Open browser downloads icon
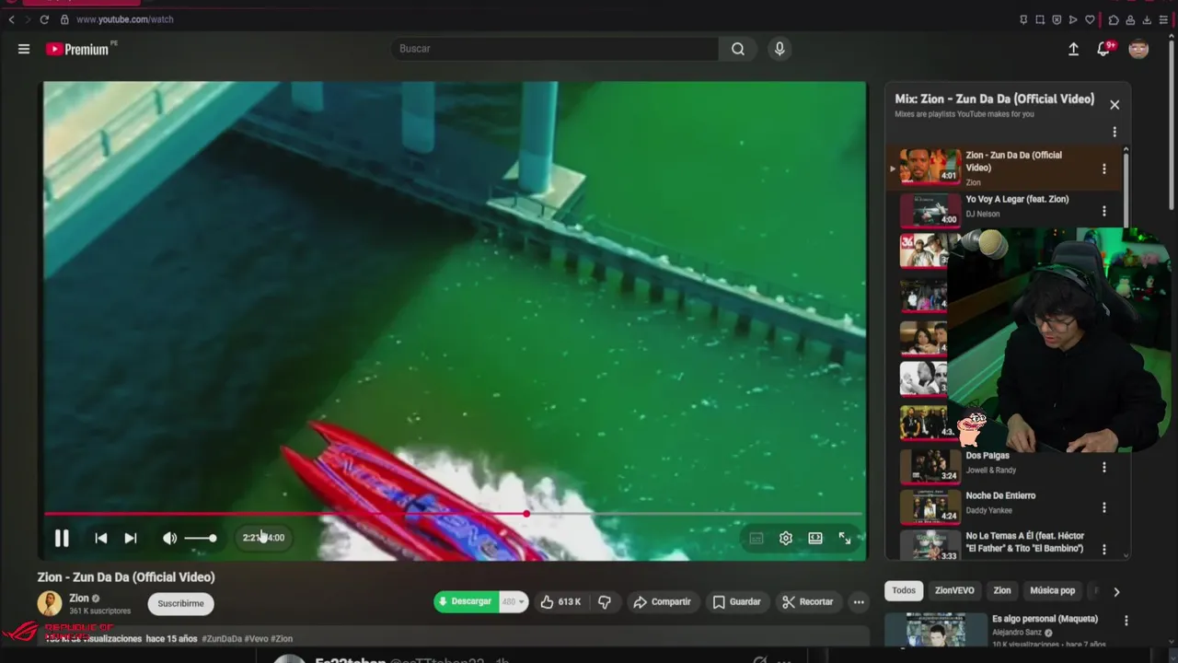Screen dimensions: 1178x663 click(x=1147, y=19)
